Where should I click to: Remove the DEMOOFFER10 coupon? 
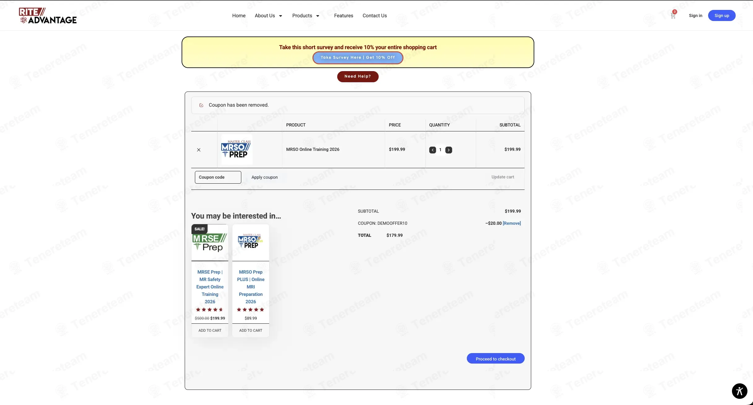click(x=512, y=223)
